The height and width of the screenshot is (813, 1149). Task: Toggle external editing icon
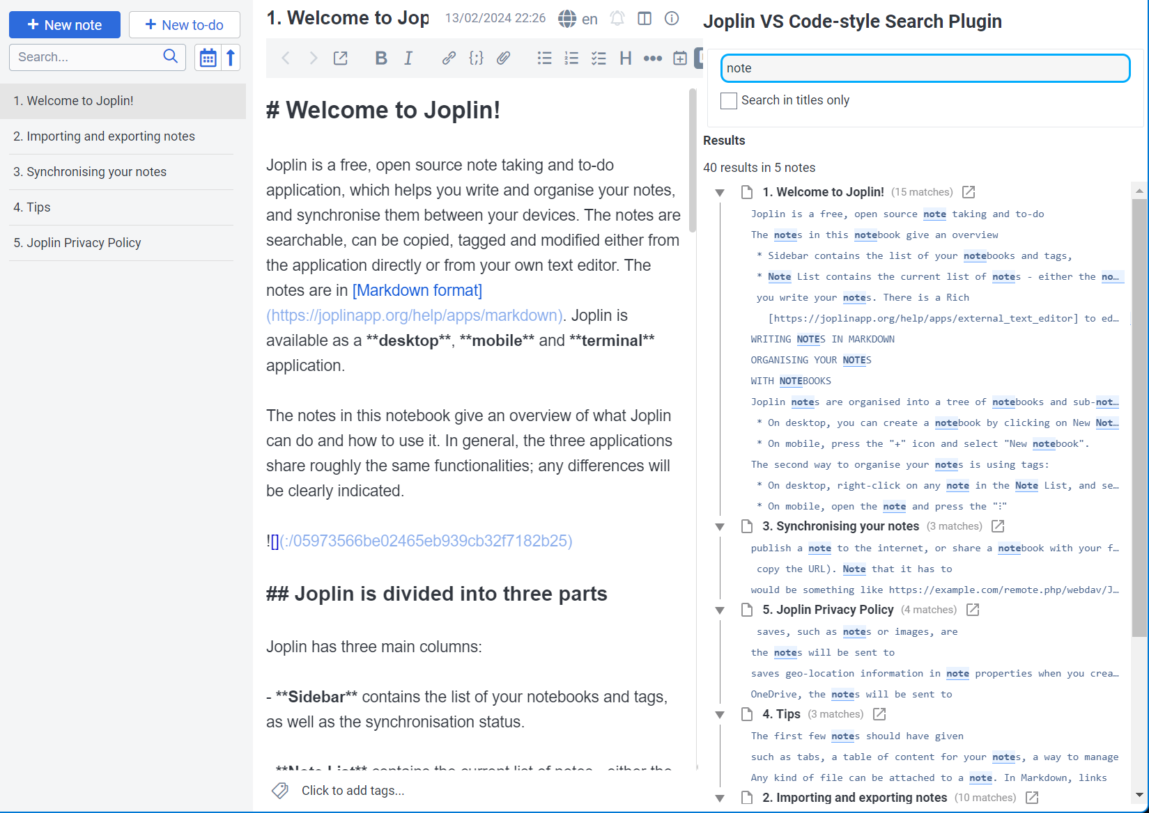(341, 58)
